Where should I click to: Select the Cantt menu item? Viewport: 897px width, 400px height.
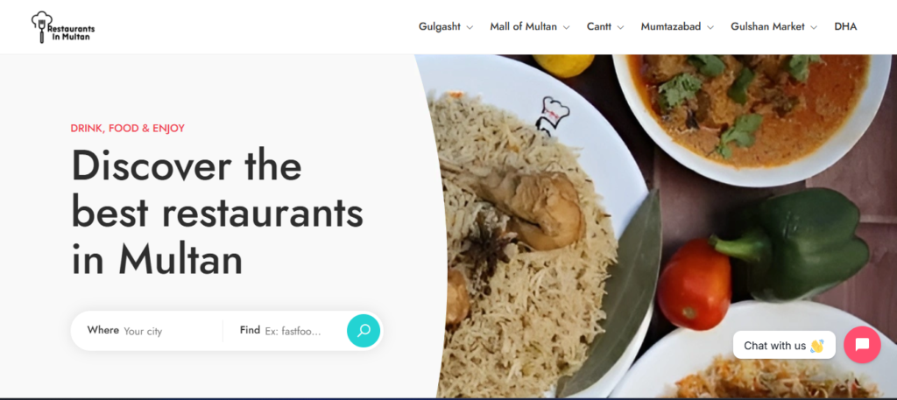599,26
